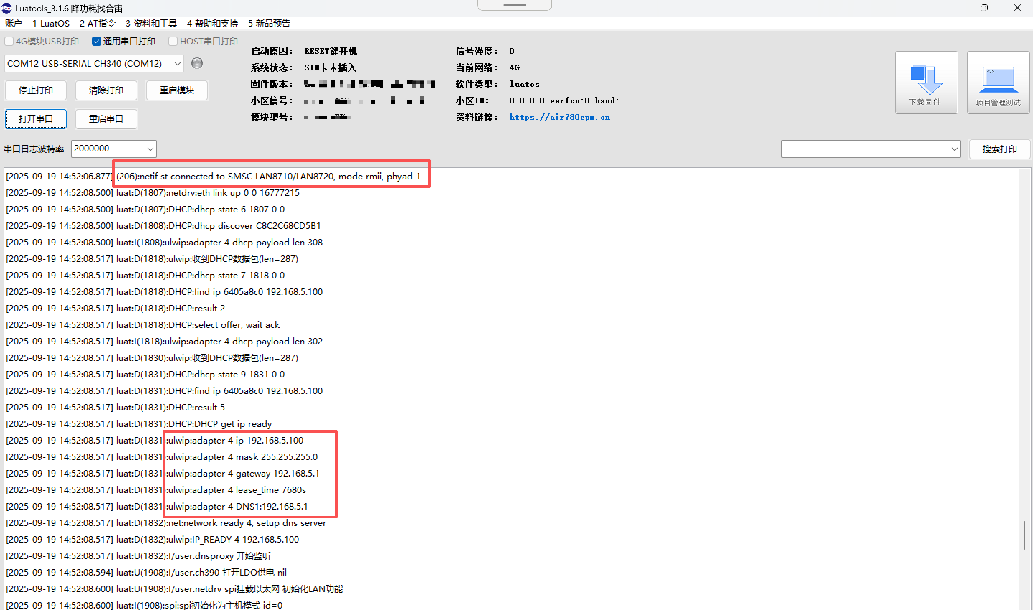
Task: Open the 1 LuatOS menu
Action: point(51,23)
